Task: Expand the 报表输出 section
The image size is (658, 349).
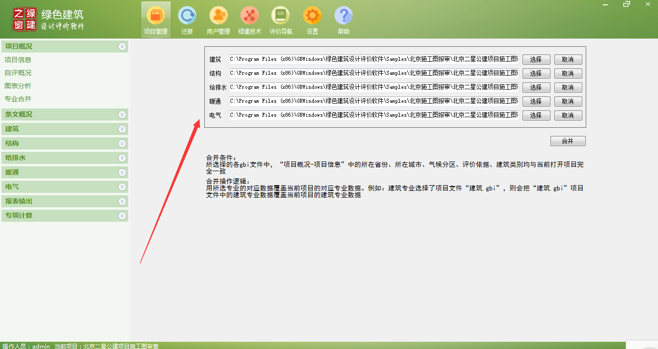Action: pos(122,201)
